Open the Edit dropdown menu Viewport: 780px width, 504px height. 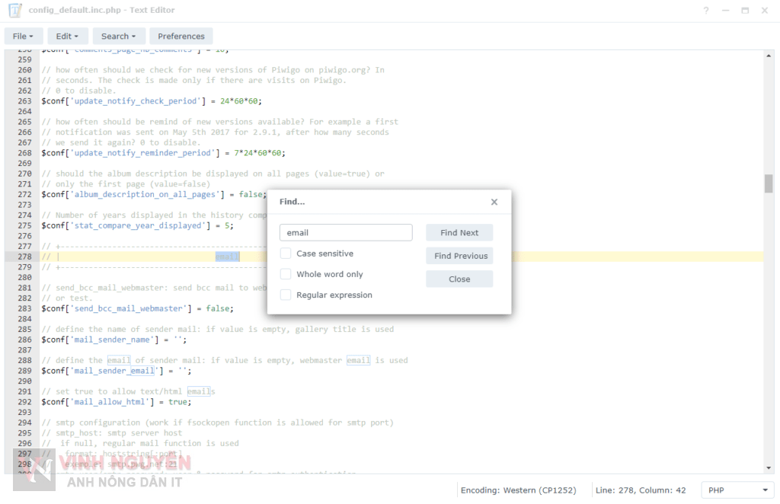click(x=67, y=36)
